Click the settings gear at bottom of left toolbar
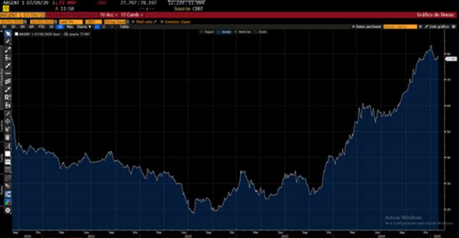Viewport: 459px width, 238px height. tap(8, 210)
